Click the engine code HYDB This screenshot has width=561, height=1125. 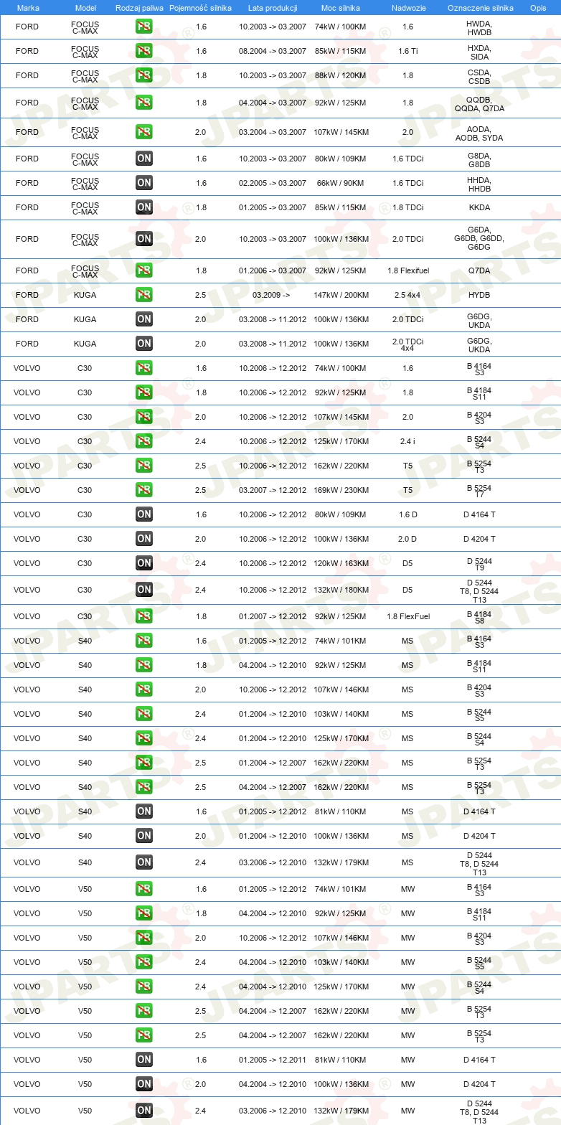479,296
